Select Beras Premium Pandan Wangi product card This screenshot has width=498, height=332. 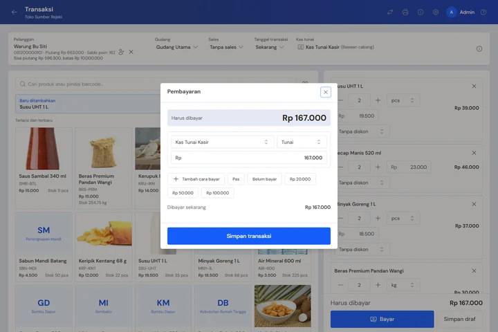coord(104,168)
